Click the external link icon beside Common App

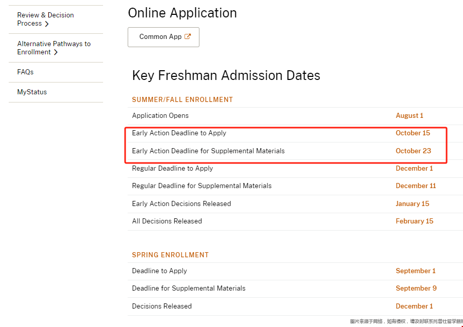coord(188,36)
